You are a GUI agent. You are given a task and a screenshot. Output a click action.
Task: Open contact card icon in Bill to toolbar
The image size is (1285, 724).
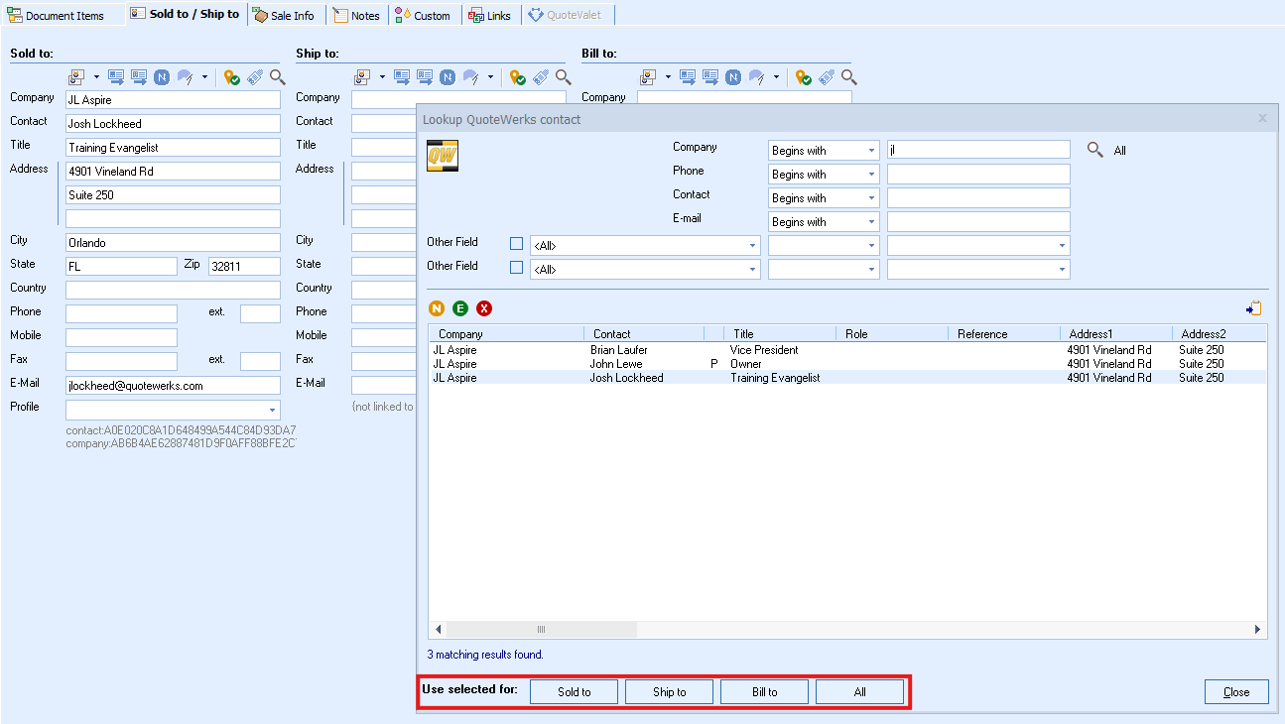[x=648, y=77]
